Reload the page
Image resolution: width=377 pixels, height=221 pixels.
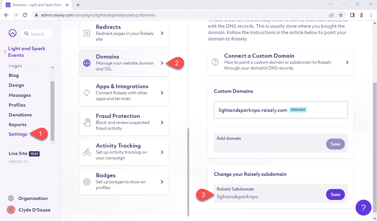(25, 15)
